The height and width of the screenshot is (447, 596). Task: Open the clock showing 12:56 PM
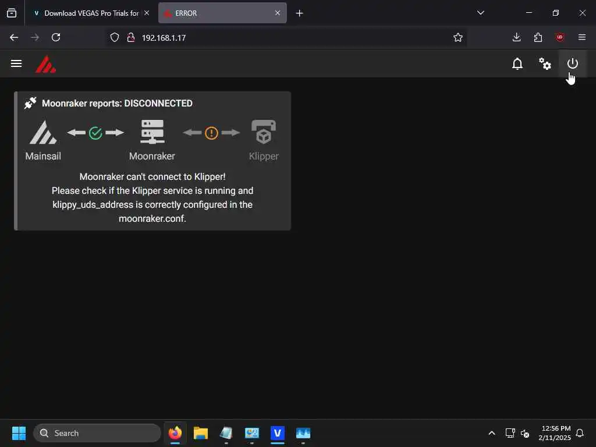point(555,433)
